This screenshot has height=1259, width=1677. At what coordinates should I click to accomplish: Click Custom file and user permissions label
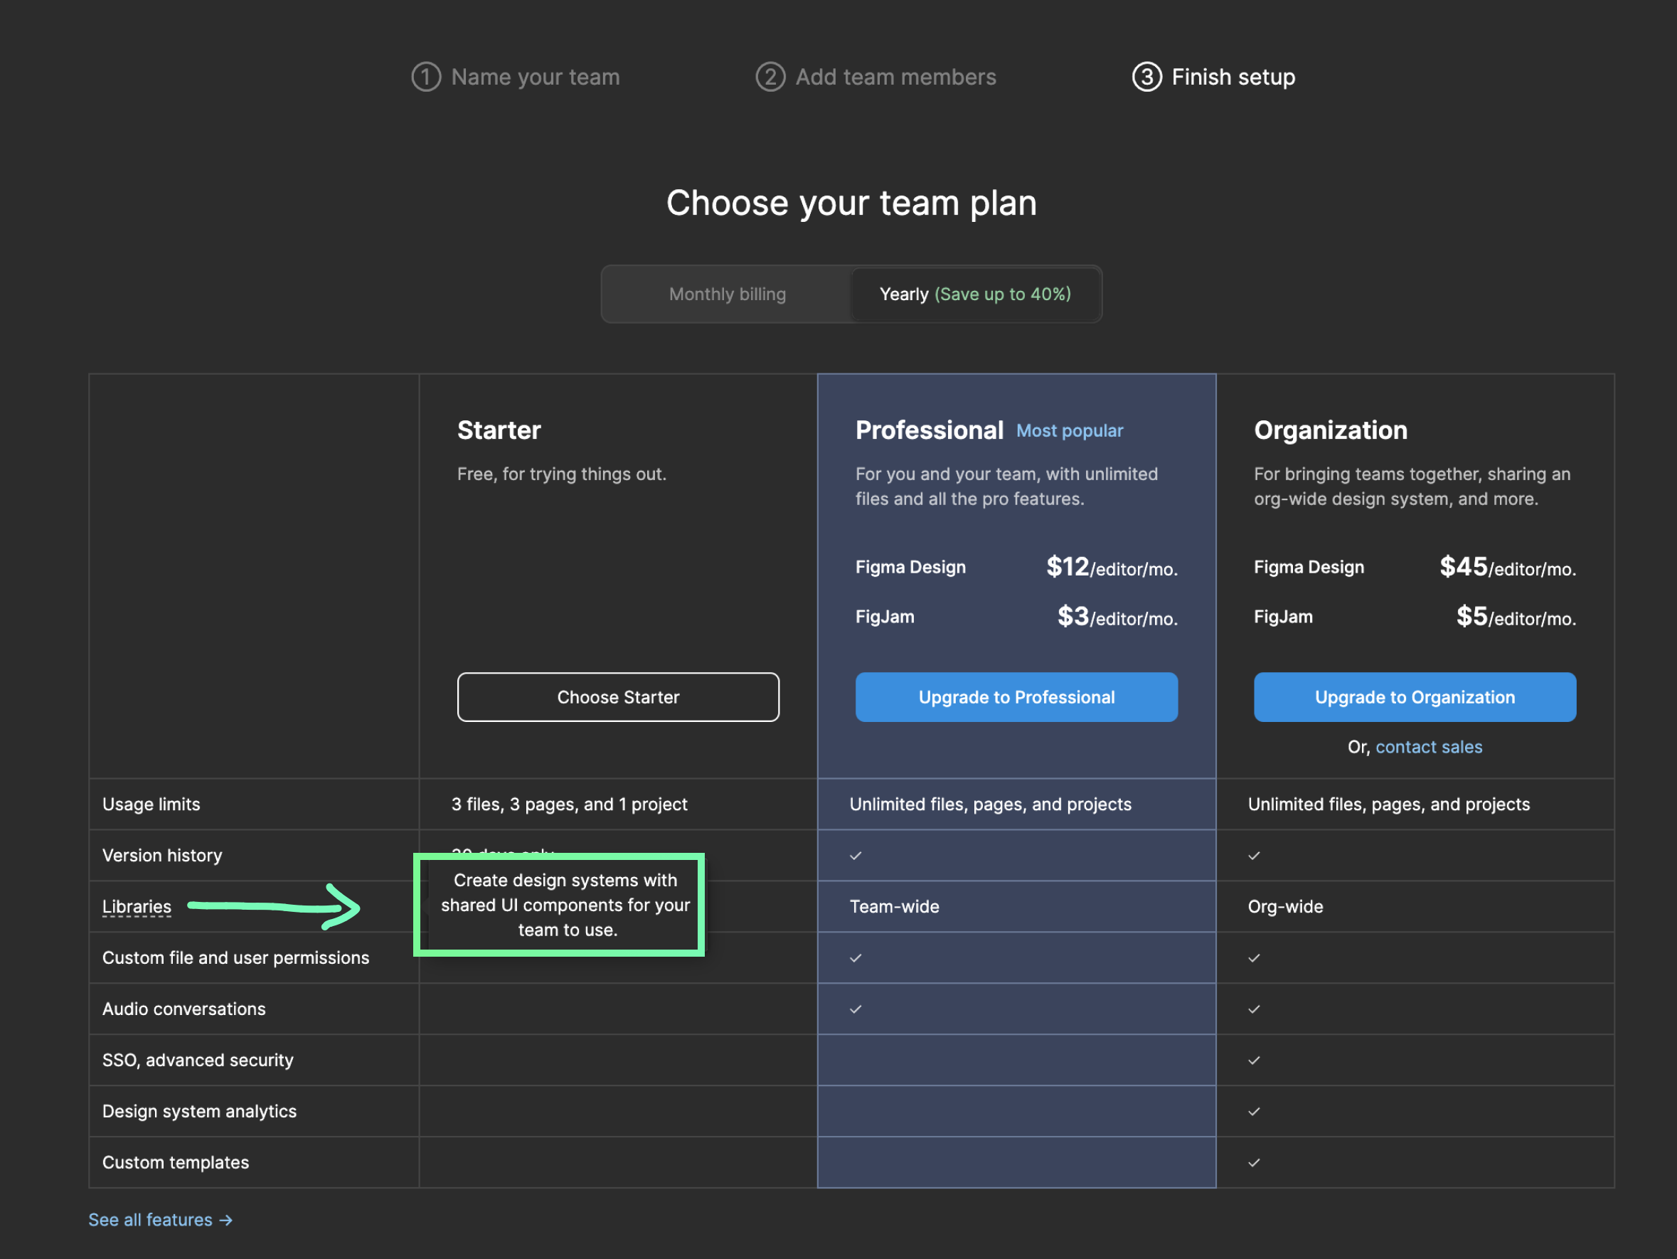tap(235, 957)
